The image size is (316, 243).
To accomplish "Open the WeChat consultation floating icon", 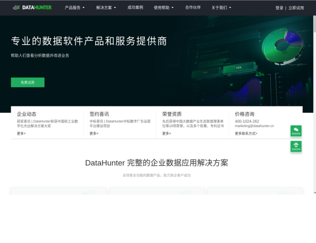I will (x=296, y=131).
